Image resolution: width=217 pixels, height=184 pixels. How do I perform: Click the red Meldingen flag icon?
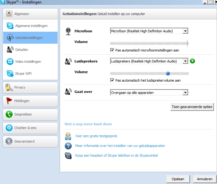[9, 101]
